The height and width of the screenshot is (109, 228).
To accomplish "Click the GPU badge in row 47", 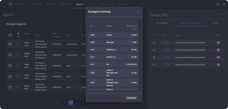I will tap(166, 65).
